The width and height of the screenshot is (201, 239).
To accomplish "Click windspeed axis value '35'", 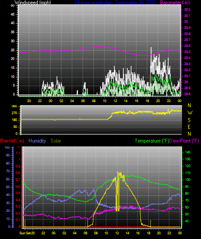I will click(x=13, y=32).
